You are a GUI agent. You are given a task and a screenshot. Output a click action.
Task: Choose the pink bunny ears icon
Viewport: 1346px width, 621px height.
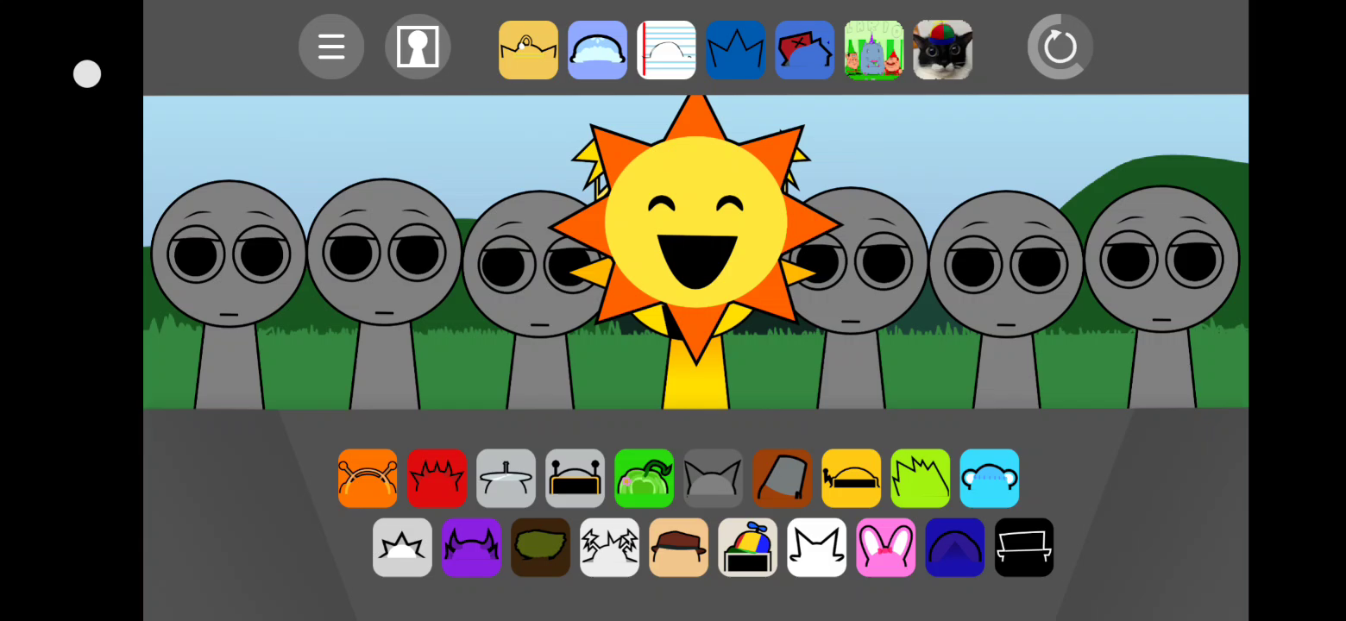coord(885,547)
